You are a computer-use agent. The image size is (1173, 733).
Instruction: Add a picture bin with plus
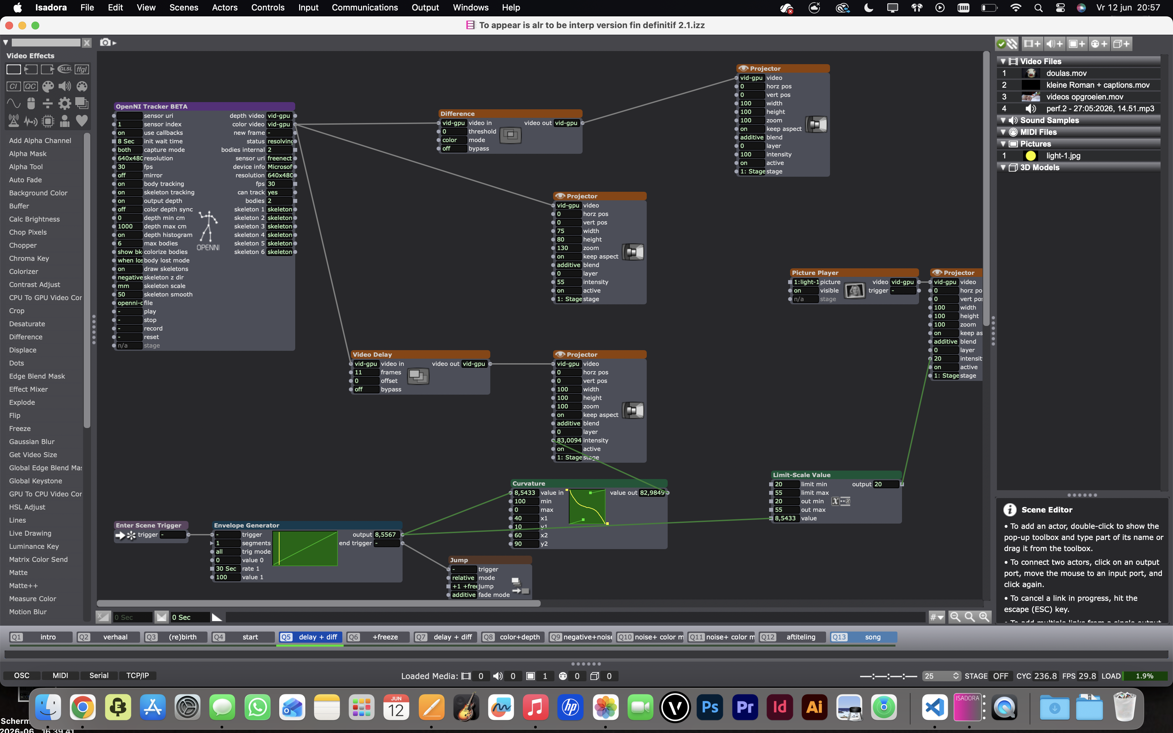[1077, 44]
